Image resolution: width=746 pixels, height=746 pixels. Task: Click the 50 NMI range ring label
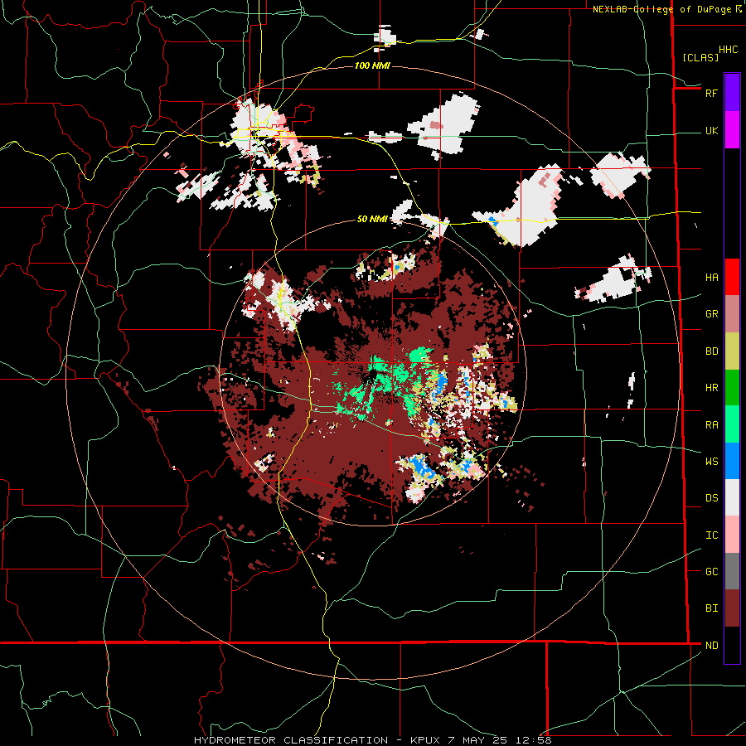click(x=372, y=219)
